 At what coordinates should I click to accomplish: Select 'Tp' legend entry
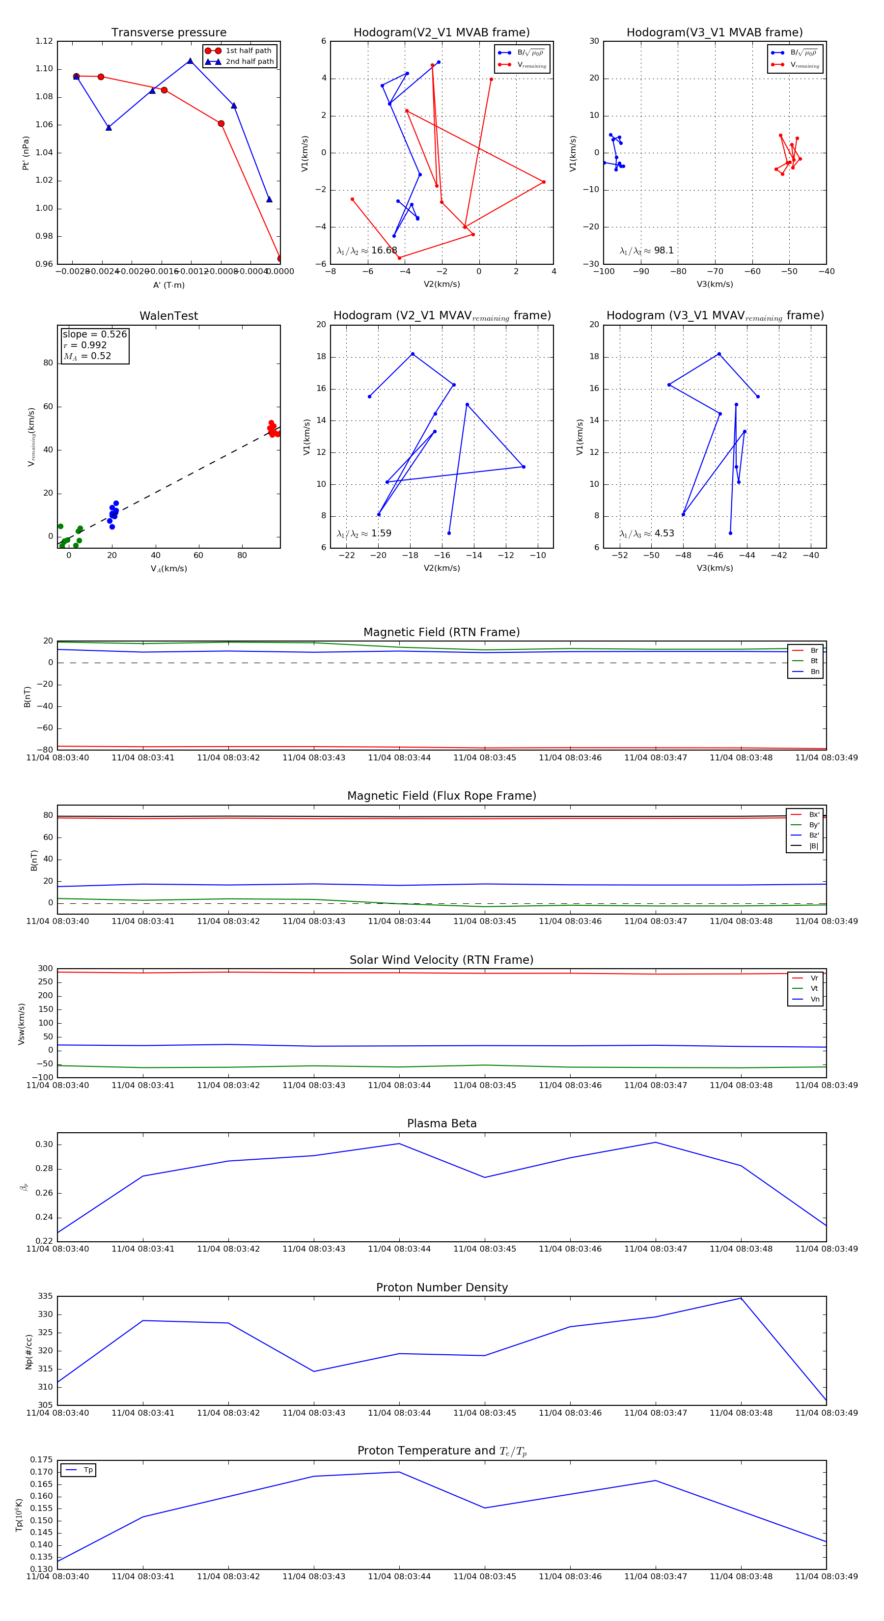[79, 1470]
